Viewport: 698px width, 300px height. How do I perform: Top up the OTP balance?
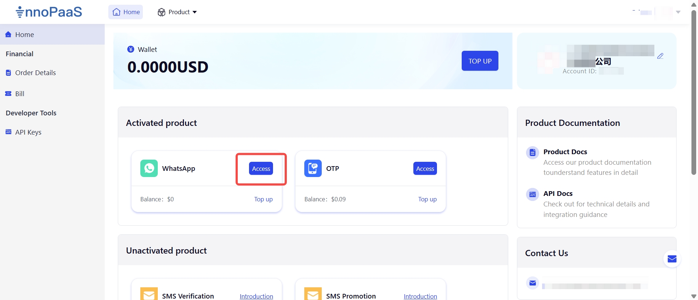point(428,199)
